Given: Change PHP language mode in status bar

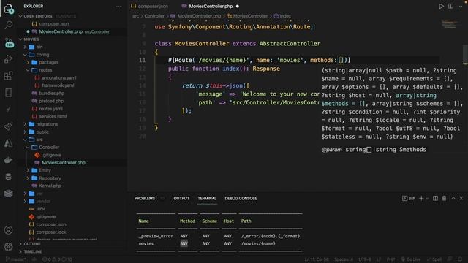Looking at the screenshot, I should [390, 259].
